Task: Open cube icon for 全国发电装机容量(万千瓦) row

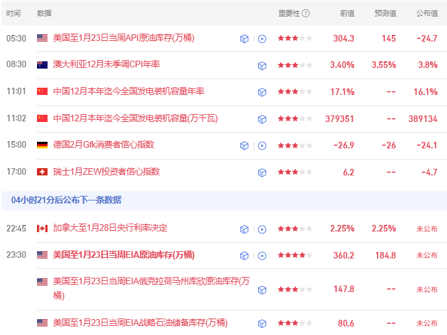Action: coord(262,119)
